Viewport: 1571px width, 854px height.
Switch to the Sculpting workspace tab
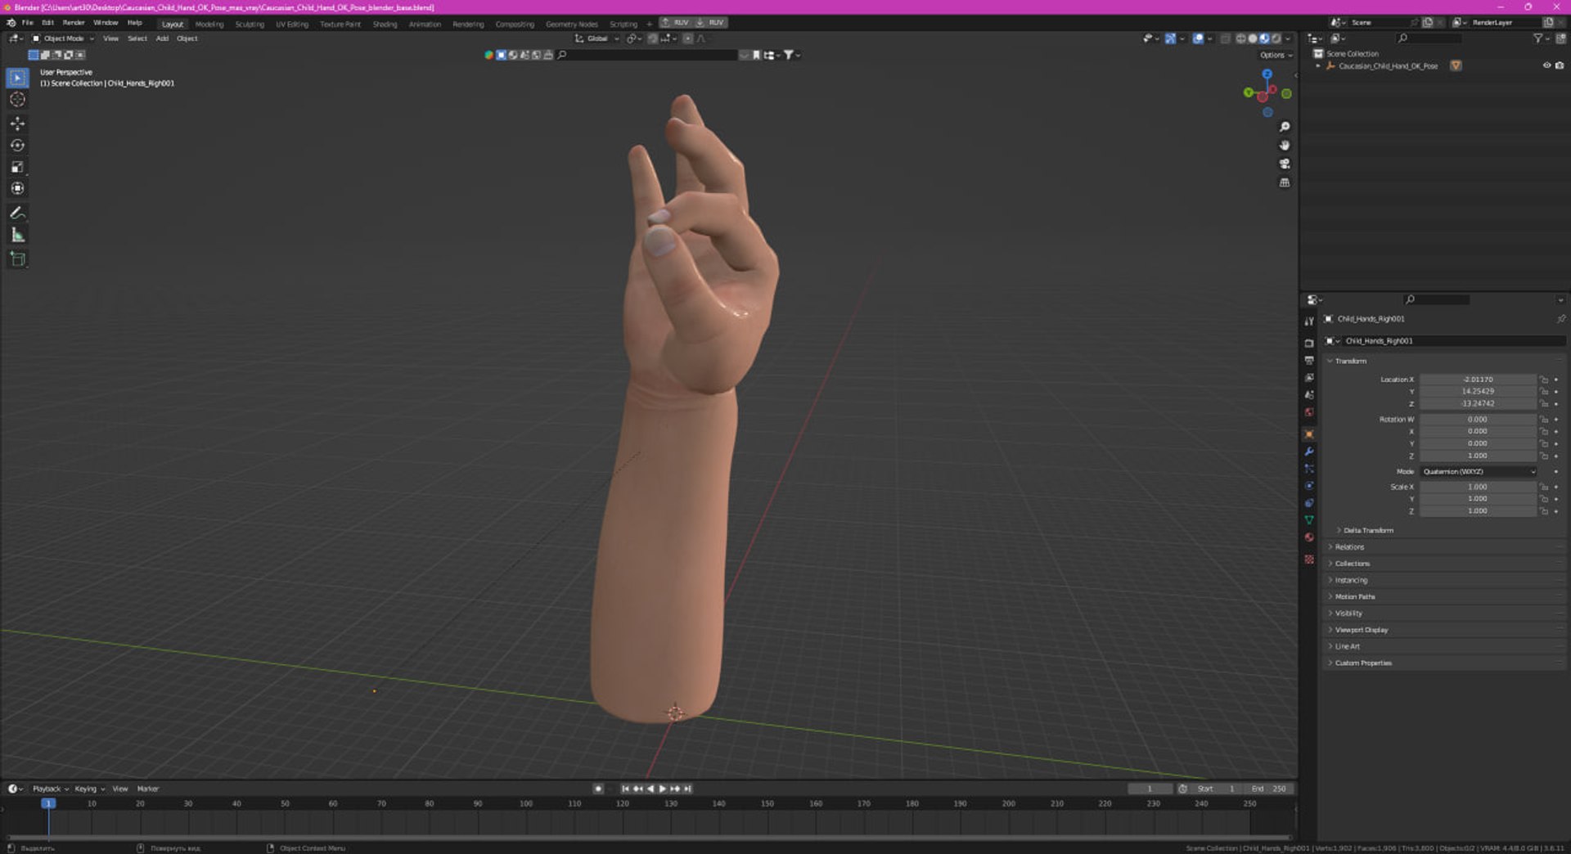[x=250, y=25]
